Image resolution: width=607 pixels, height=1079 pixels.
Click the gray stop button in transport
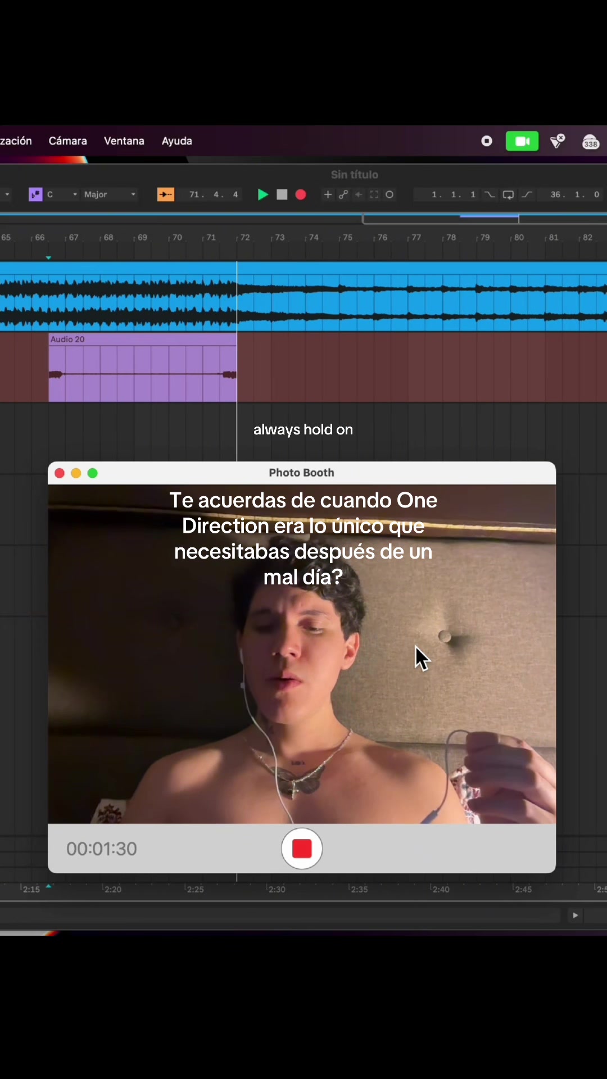(282, 194)
